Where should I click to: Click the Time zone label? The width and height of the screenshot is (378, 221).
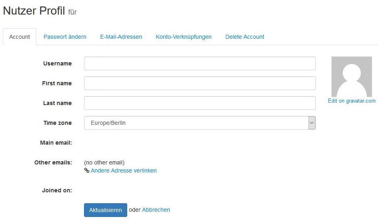(58, 123)
